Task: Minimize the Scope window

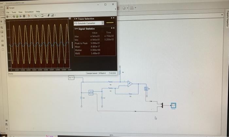Action: point(98,5)
